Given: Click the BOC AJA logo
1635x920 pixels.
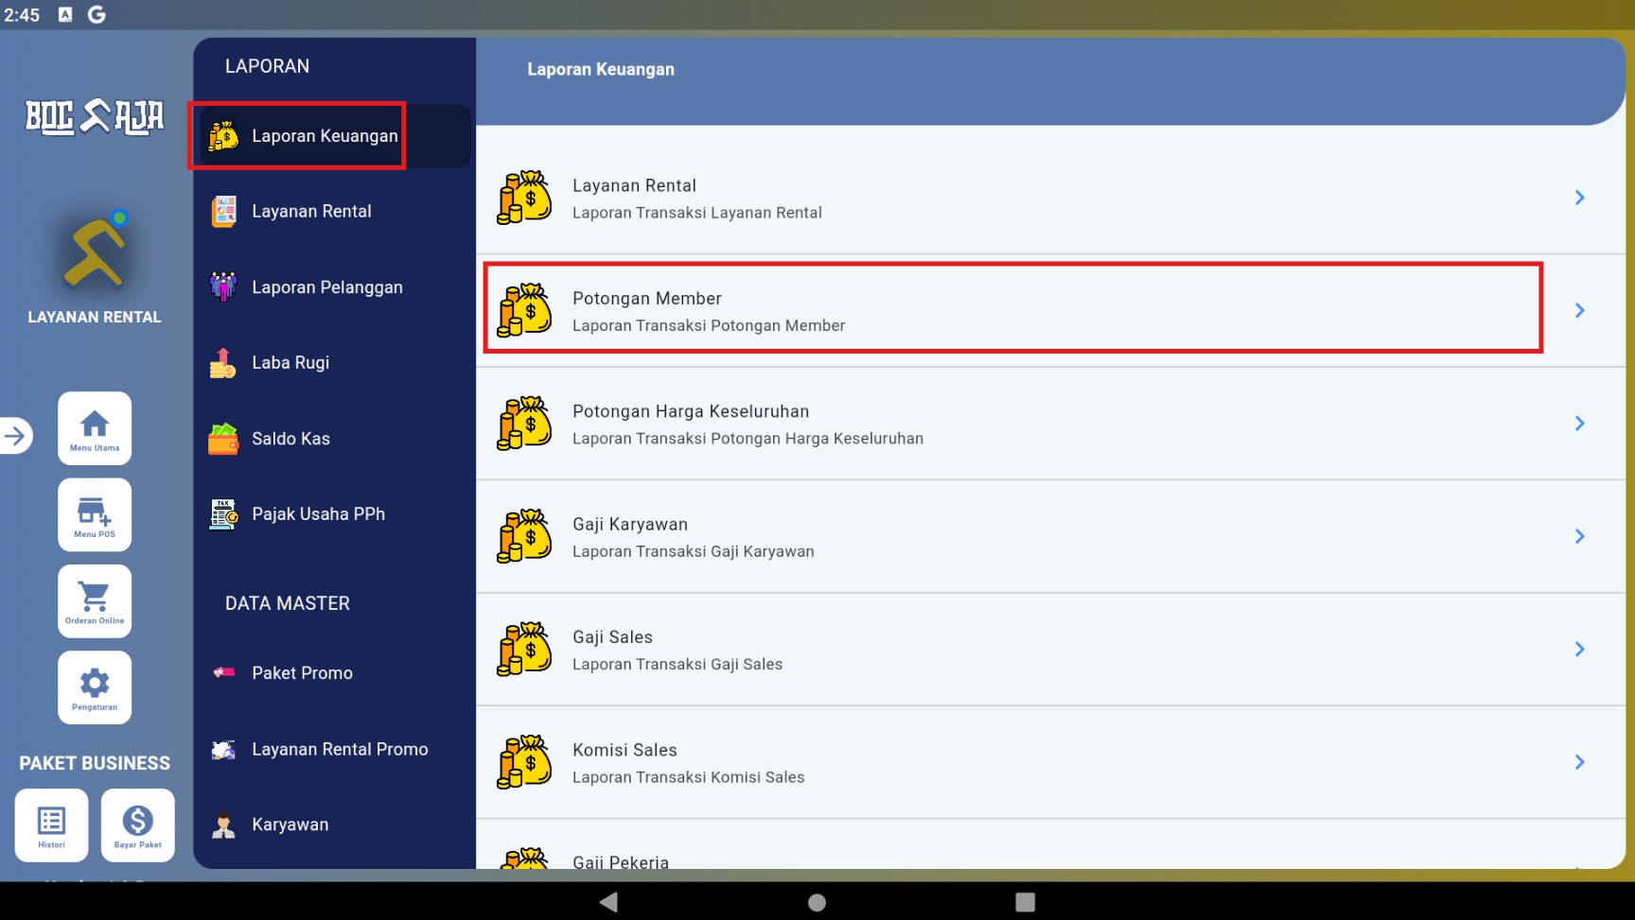Looking at the screenshot, I should [x=95, y=116].
